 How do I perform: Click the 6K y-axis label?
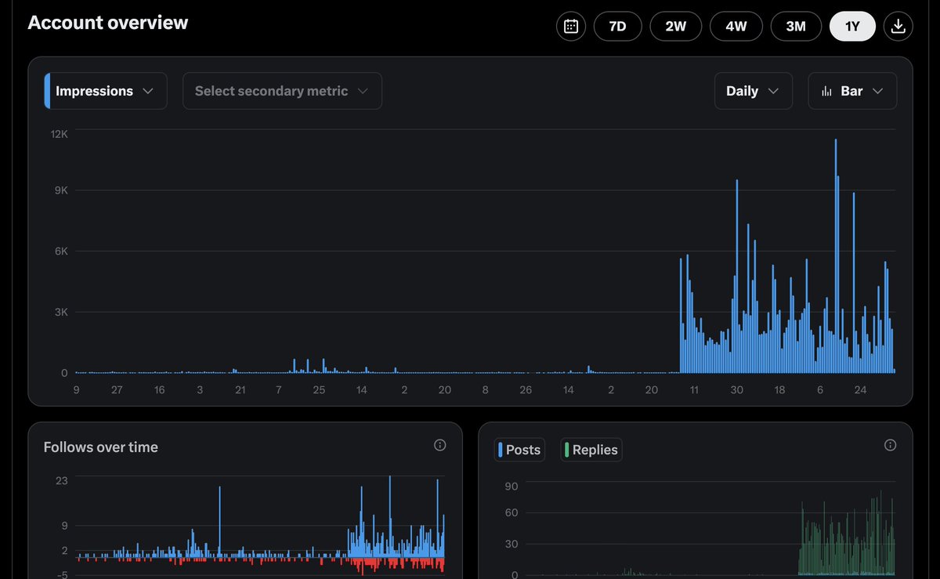tap(63, 252)
